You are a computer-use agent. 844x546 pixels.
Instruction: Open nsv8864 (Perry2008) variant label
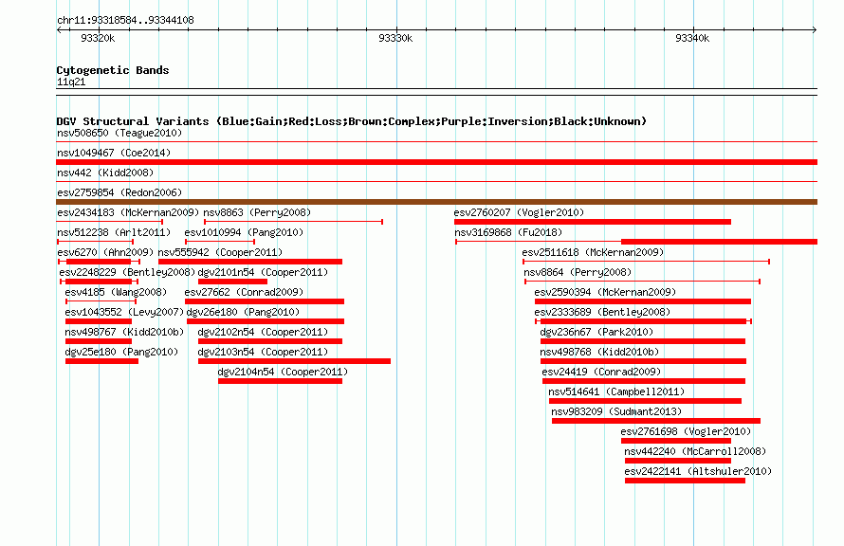pos(578,272)
